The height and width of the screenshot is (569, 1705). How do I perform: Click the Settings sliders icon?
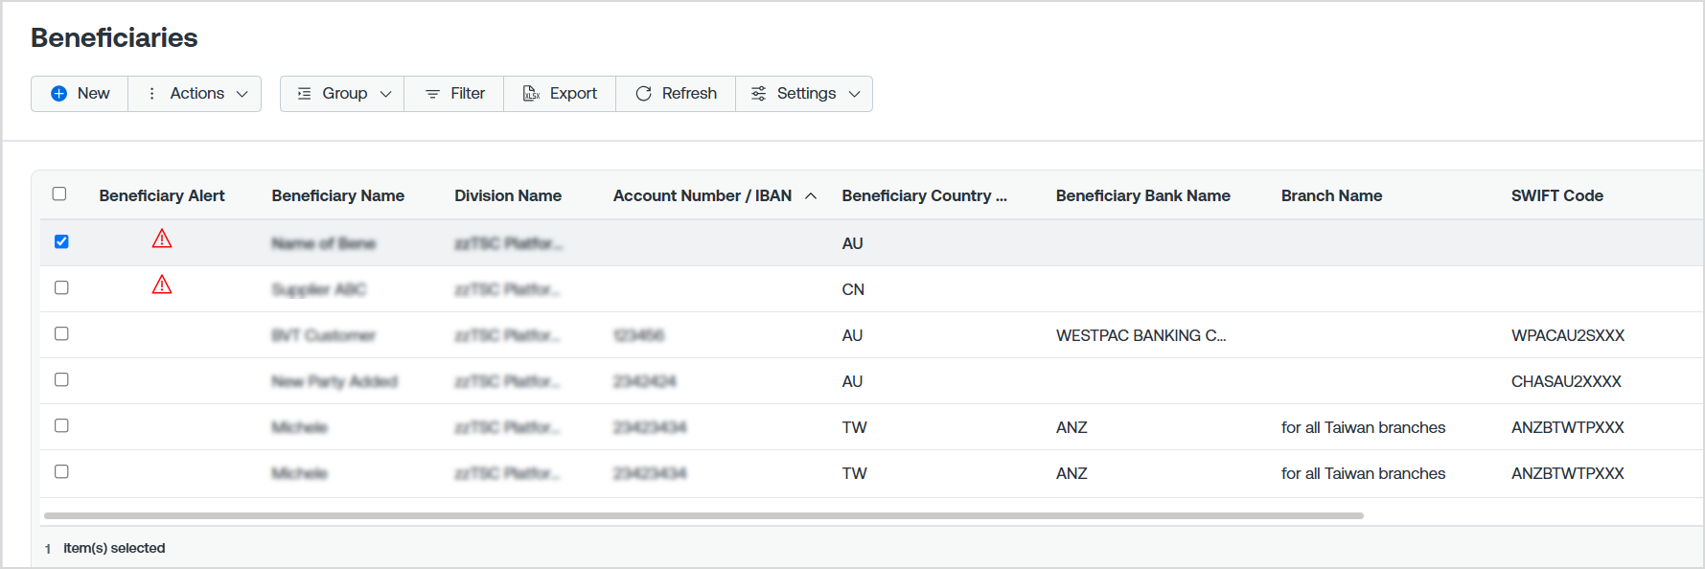758,94
